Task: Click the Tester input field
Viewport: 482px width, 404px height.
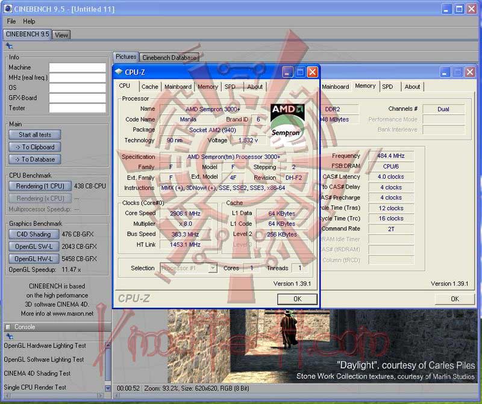Action: 78,108
